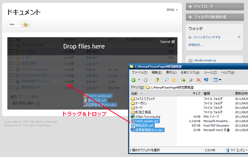Click the green Back button in Explorer
This screenshot has height=157, width=248.
[x=134, y=80]
